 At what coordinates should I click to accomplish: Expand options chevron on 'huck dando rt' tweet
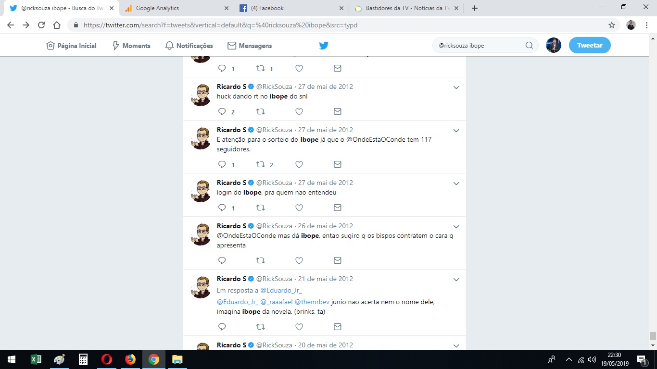456,87
